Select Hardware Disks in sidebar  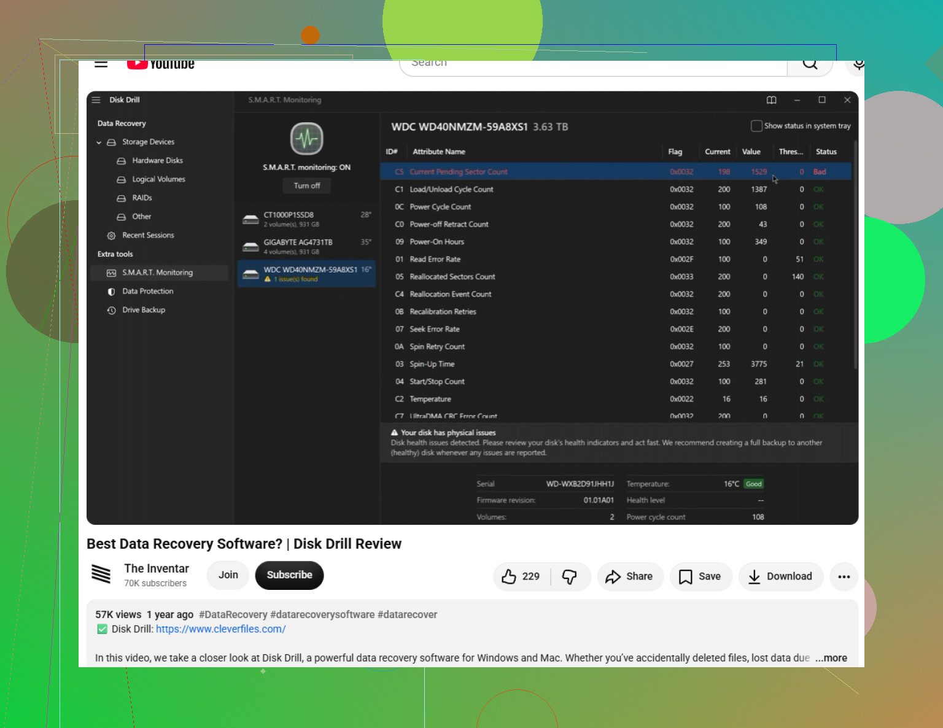157,161
